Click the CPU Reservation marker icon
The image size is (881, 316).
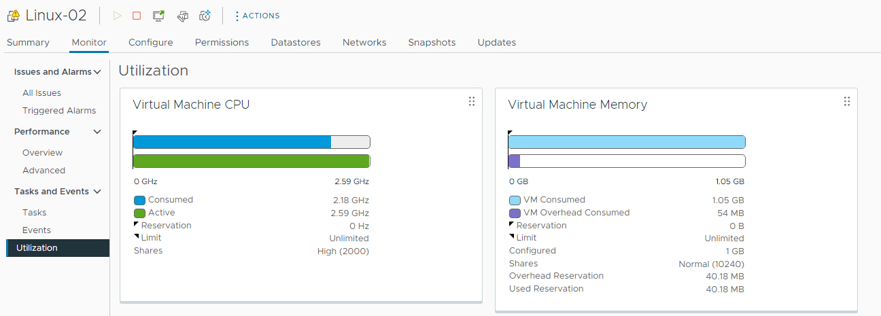point(137,224)
